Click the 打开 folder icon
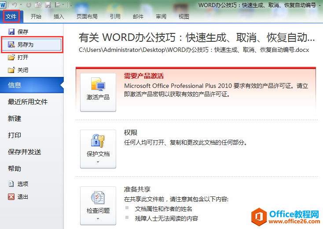Viewport: 323px width, 229px height. coord(11,57)
